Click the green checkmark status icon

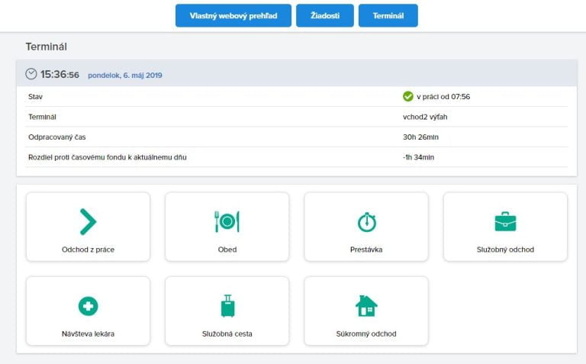407,96
